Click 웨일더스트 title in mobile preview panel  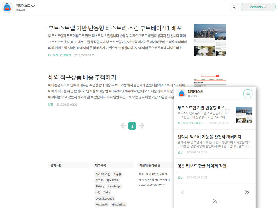point(195,92)
